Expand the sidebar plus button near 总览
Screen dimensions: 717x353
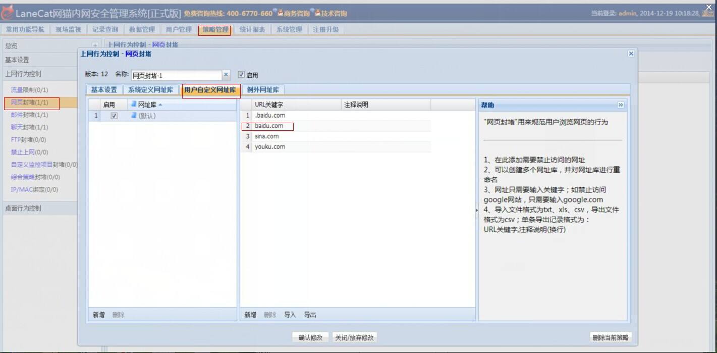pyautogui.click(x=95, y=45)
